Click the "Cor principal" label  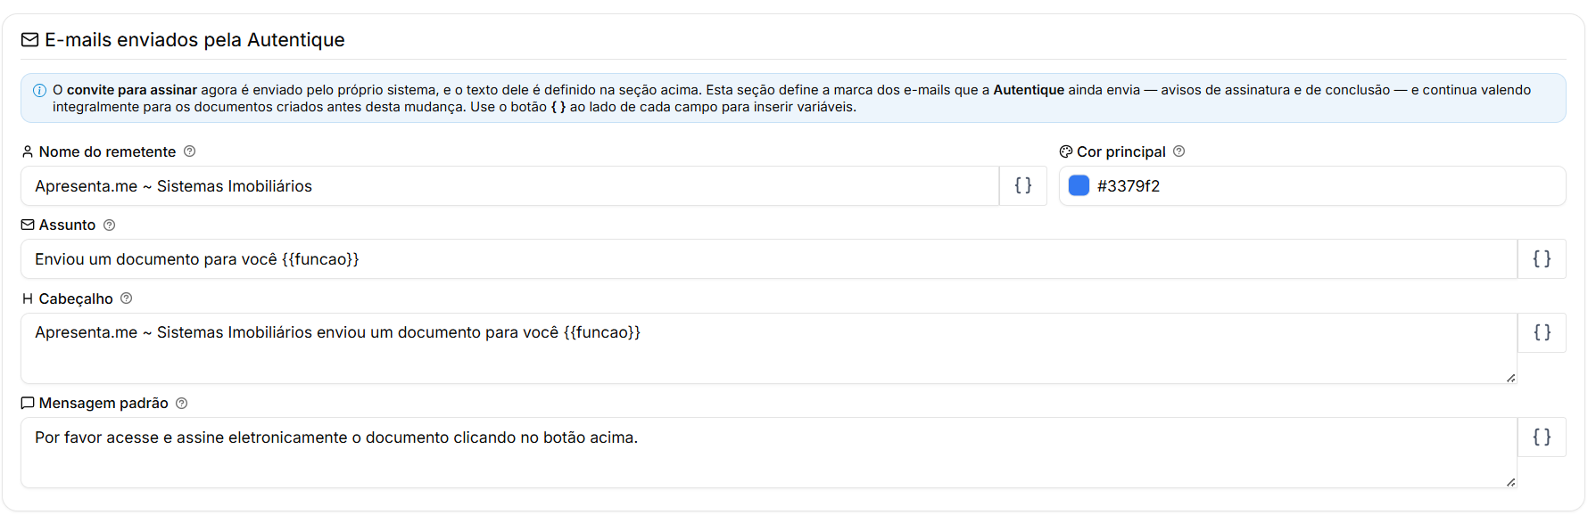coord(1121,152)
